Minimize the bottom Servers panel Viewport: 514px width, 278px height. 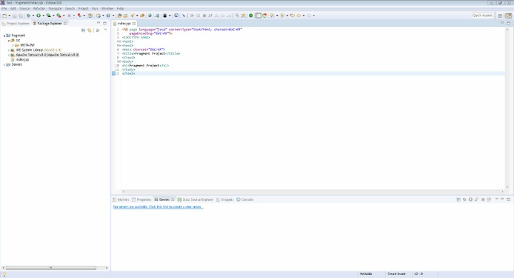click(x=502, y=199)
